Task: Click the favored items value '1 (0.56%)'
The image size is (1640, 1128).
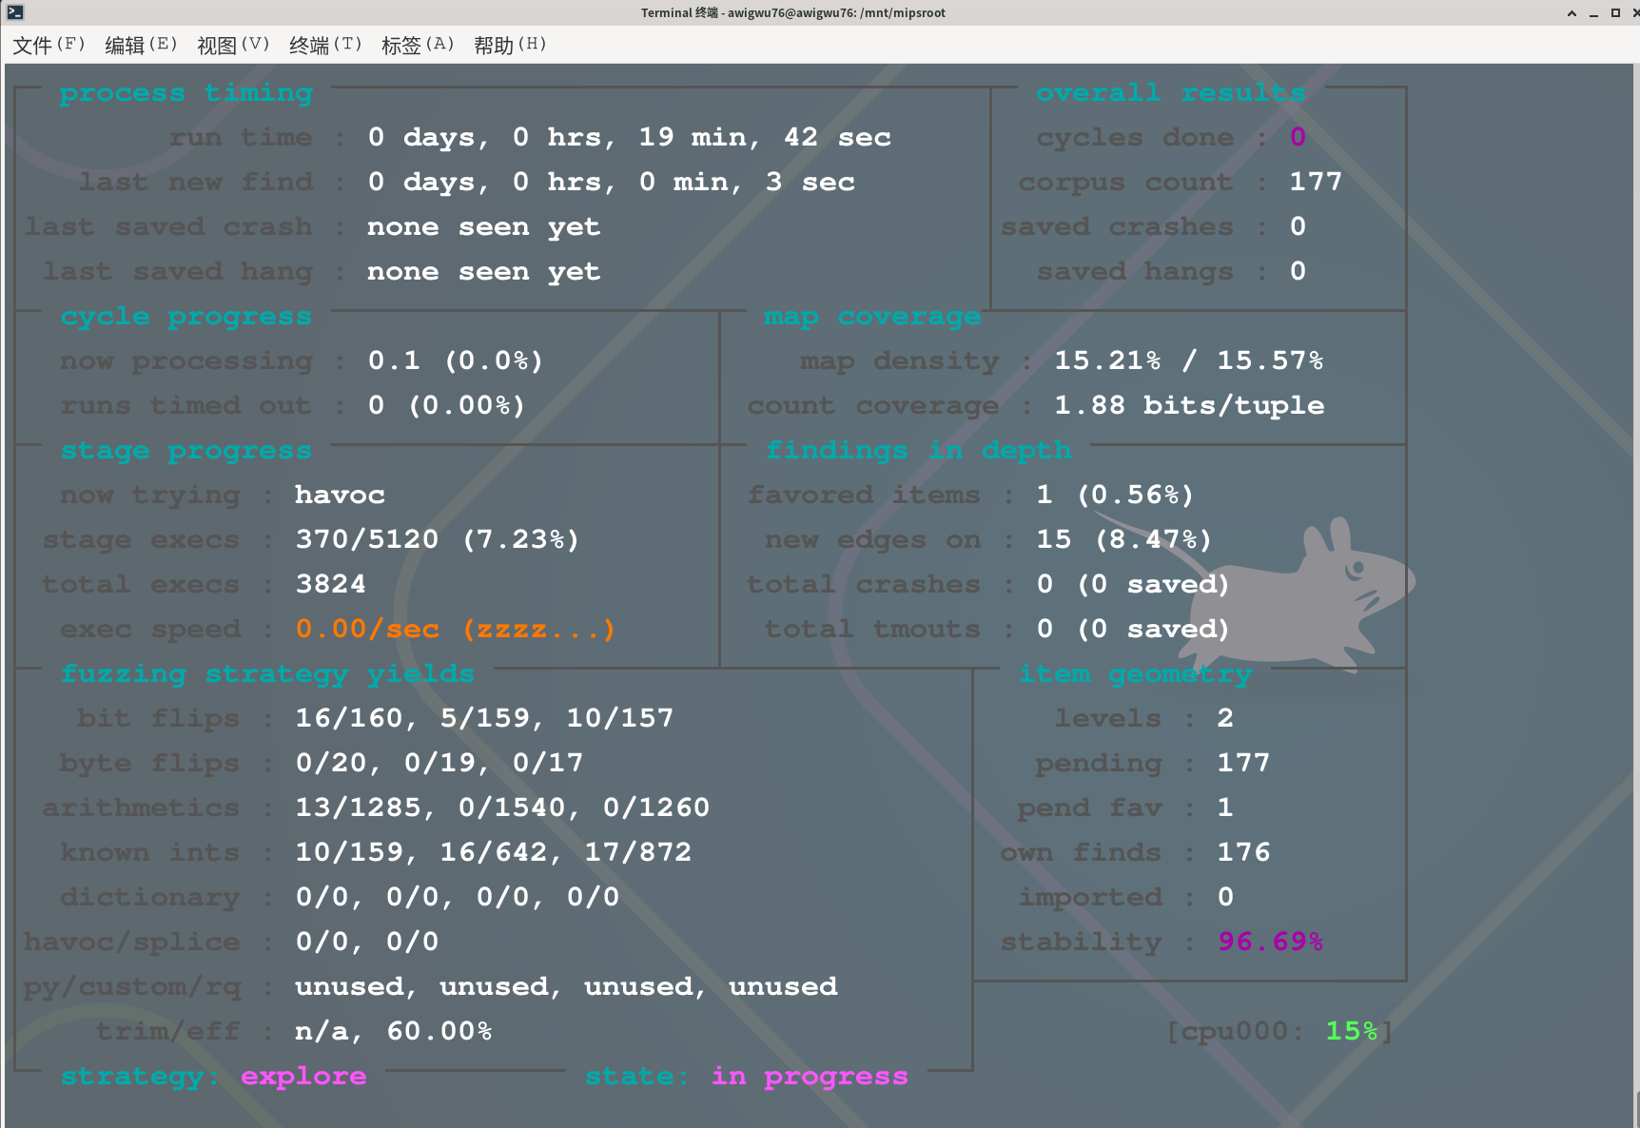Action: click(x=1115, y=495)
